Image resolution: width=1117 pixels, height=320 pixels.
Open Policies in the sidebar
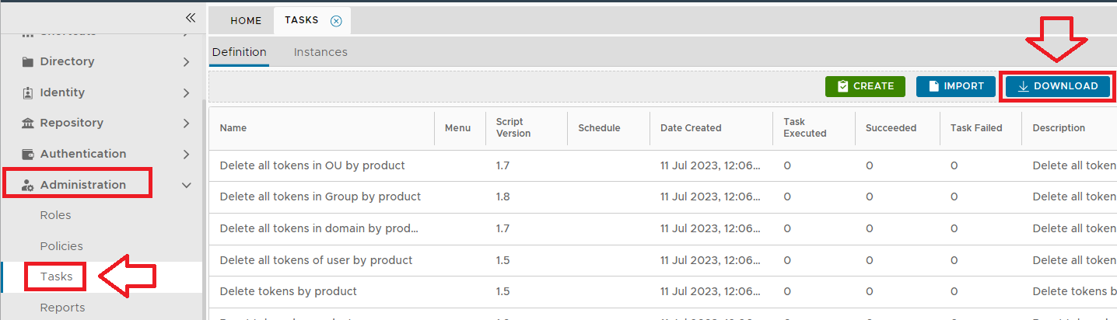[61, 246]
